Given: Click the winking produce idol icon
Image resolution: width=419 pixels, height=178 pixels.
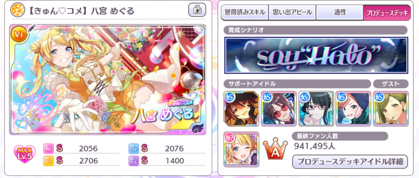Looking at the screenshot, I should [241, 149].
